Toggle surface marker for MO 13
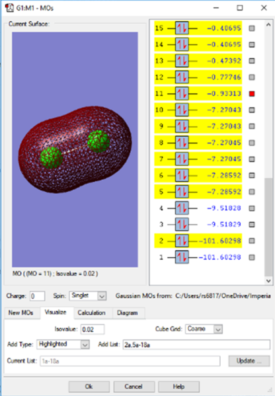This screenshot has width=275, height=396. (x=252, y=61)
